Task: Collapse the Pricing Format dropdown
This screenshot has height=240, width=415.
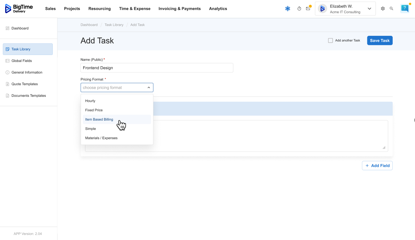Action: [148, 88]
